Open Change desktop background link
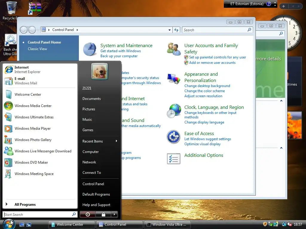 tap(207, 86)
